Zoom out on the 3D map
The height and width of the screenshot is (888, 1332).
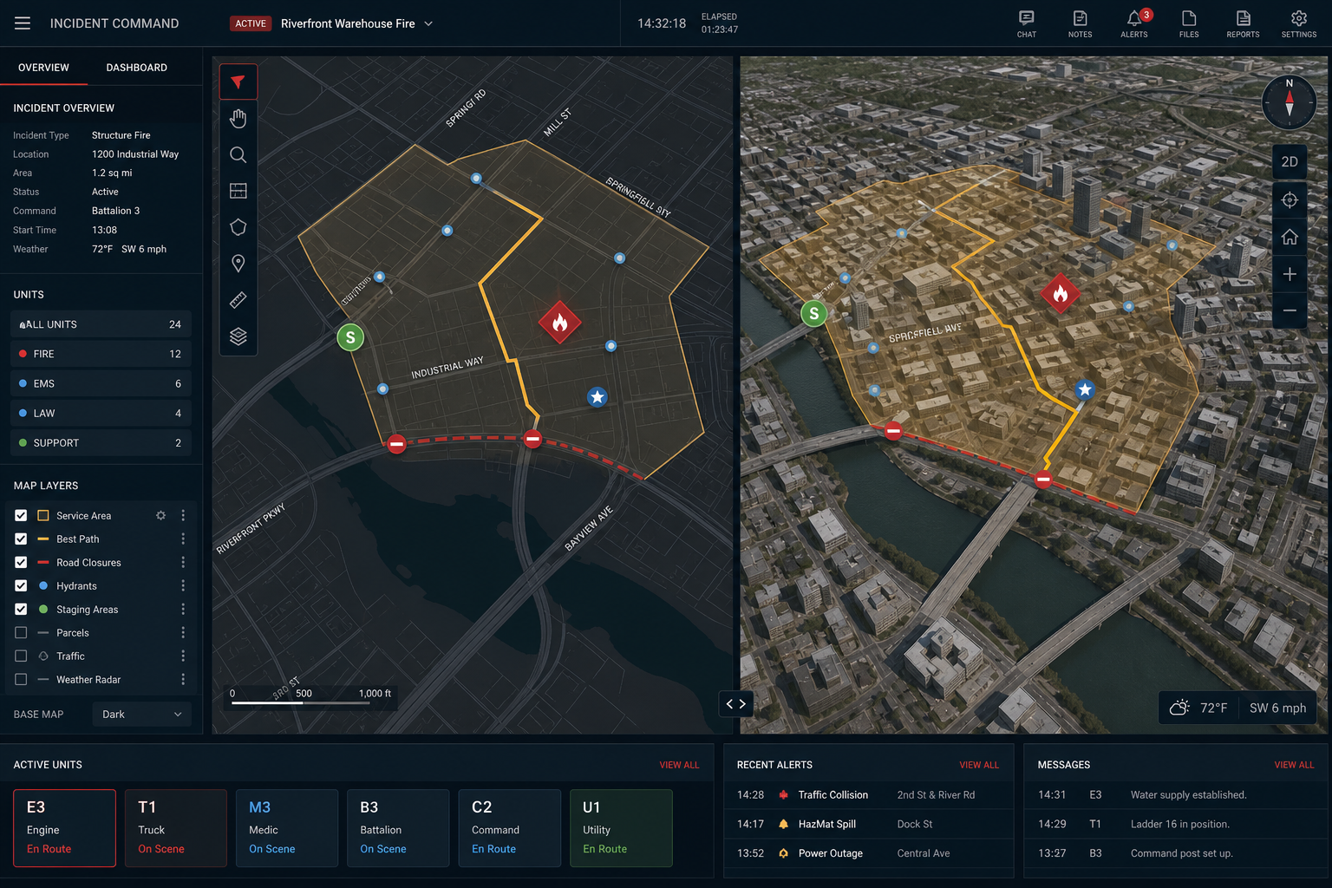[x=1290, y=310]
